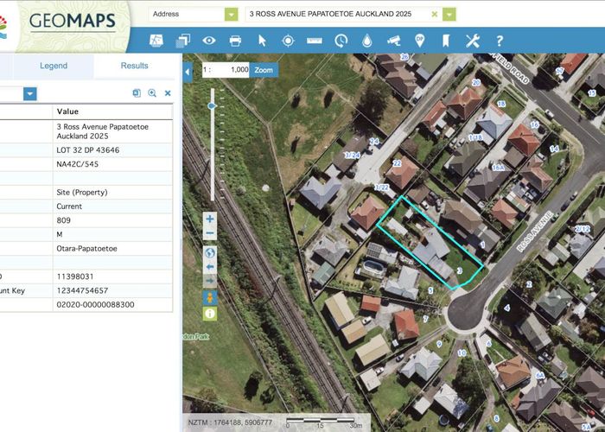This screenshot has height=432, width=605.
Task: Open the results panel blue dropdown arrow
Action: click(29, 93)
